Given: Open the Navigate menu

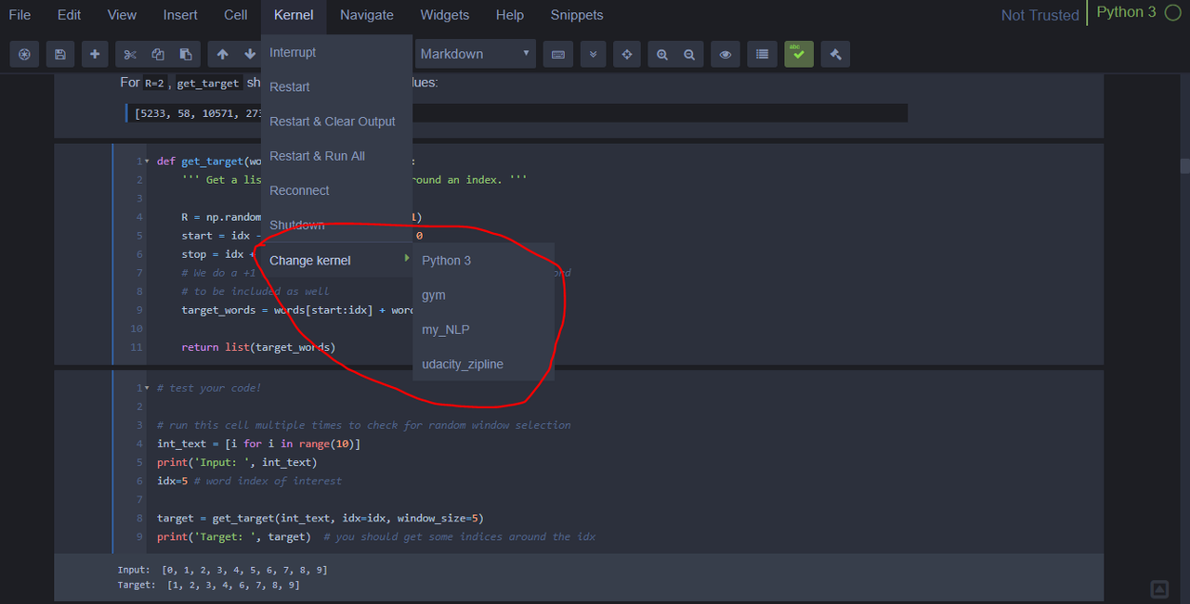Looking at the screenshot, I should coord(367,15).
